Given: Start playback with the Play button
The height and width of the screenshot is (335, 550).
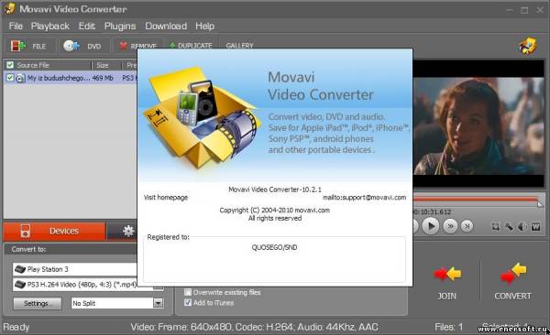Looking at the screenshot, I should [431, 226].
